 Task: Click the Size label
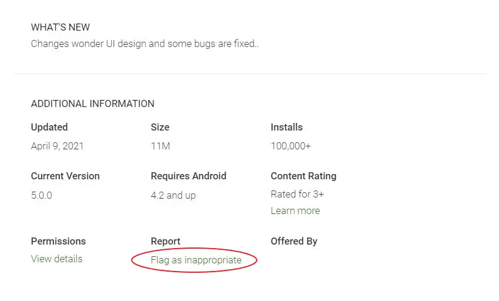point(160,127)
